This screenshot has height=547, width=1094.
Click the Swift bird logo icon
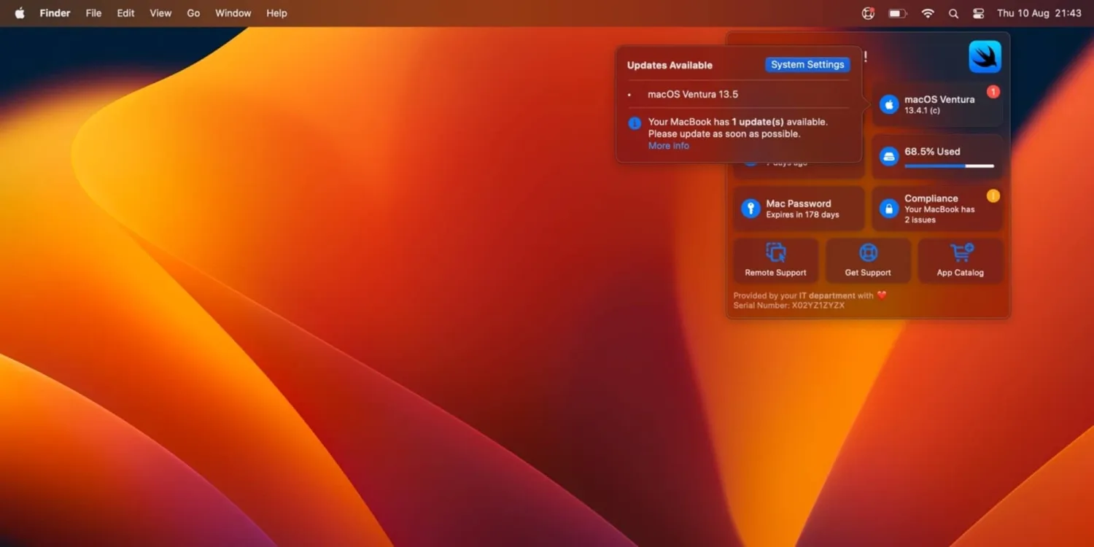tap(985, 57)
